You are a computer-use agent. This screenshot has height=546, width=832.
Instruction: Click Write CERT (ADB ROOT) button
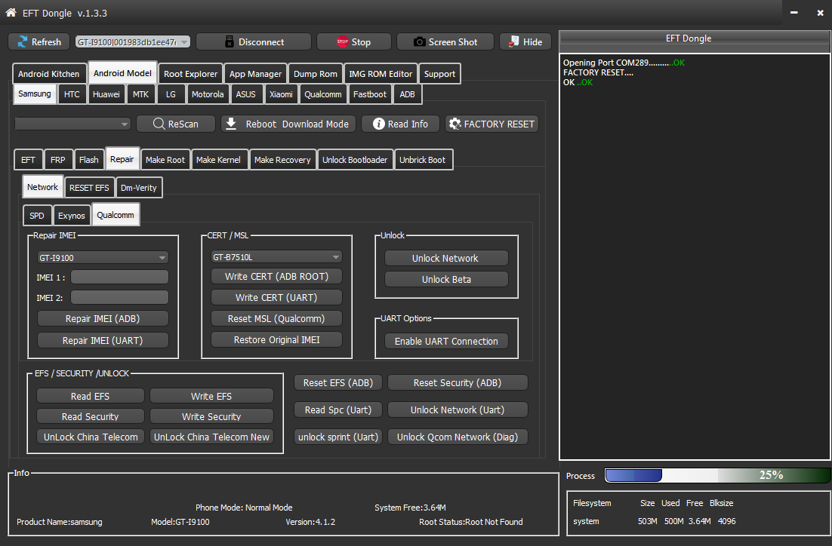[x=276, y=276]
